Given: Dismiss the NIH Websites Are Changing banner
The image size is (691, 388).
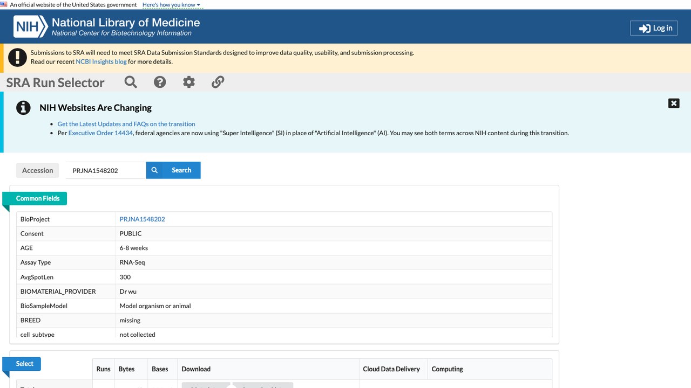Looking at the screenshot, I should (674, 103).
